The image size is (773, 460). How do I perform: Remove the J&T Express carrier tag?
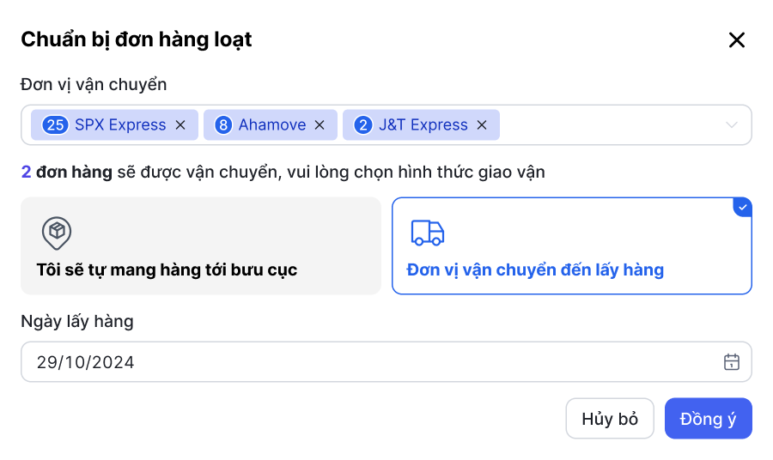click(x=482, y=125)
